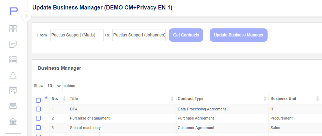Open the task checklist calendar icon
The height and width of the screenshot is (136, 322).
(x=13, y=90)
